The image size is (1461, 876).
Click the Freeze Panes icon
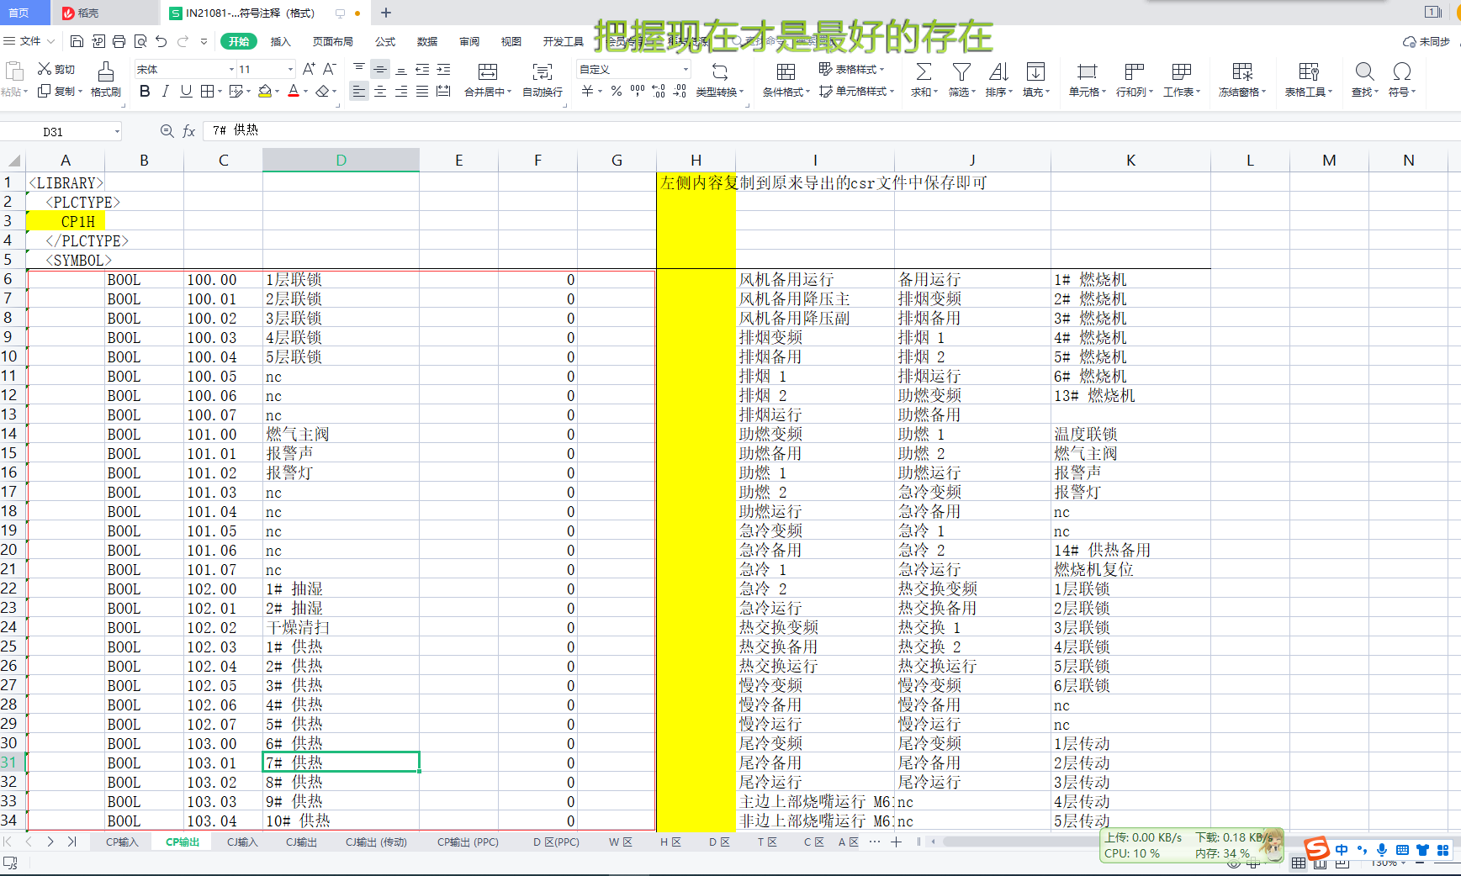pyautogui.click(x=1241, y=72)
